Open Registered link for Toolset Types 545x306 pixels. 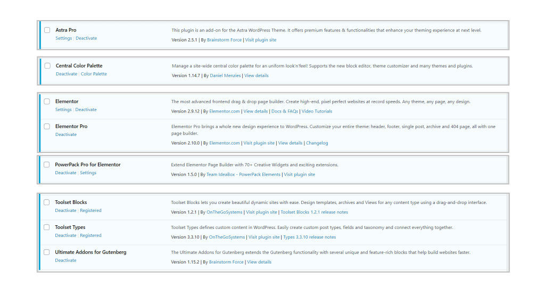(x=90, y=235)
